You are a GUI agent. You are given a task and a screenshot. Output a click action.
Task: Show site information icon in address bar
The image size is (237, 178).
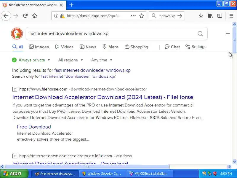pyautogui.click(x=56, y=16)
